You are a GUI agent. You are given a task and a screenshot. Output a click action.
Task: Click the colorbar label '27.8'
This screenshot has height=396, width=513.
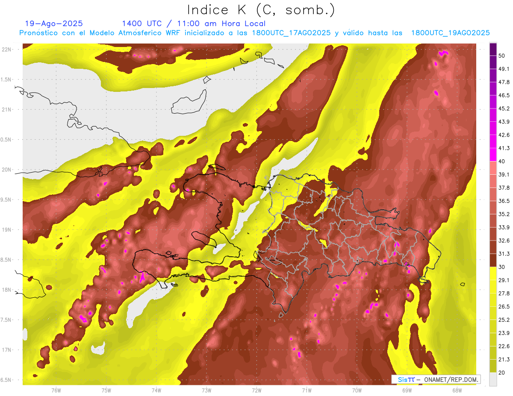[x=504, y=293]
